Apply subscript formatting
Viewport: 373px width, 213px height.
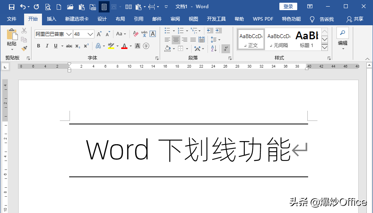click(78, 46)
